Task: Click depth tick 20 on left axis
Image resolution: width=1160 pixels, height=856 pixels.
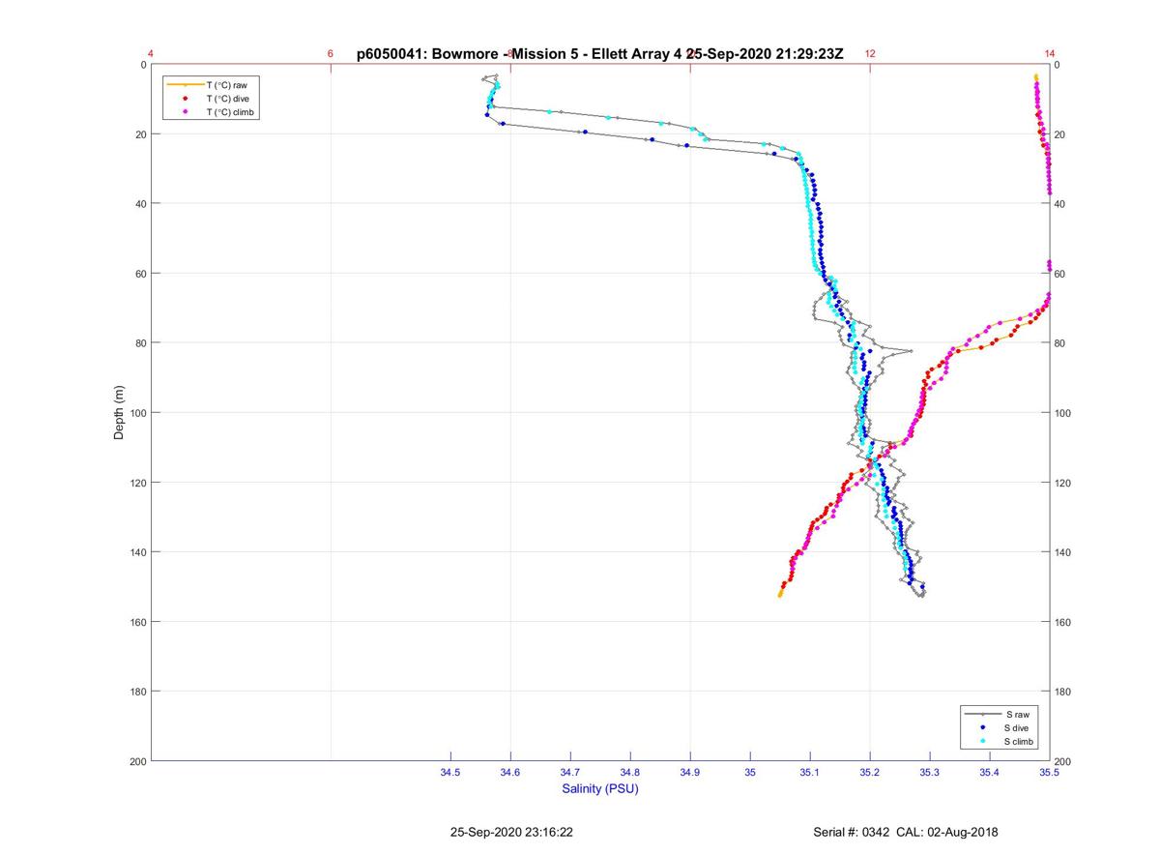Action: point(141,134)
